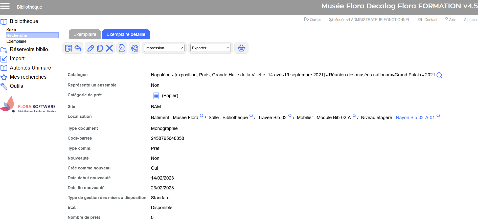Screen dimensions: 478x220
Task: Click the globe publish icon
Action: click(135, 48)
